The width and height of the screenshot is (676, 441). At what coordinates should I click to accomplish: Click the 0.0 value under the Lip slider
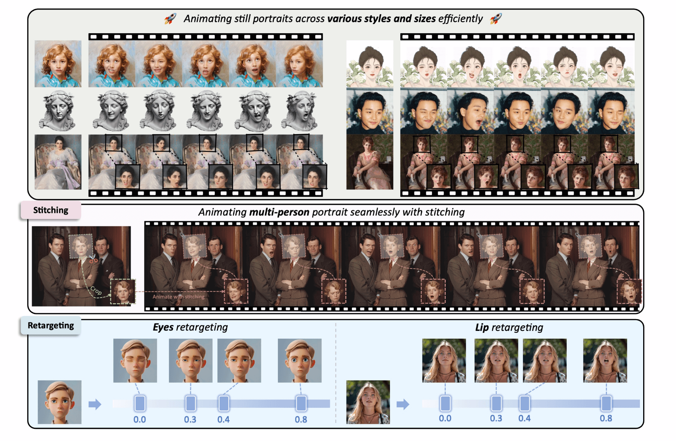pos(445,418)
